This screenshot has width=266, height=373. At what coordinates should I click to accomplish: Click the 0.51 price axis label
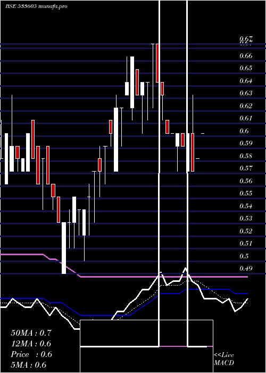pos(246,244)
